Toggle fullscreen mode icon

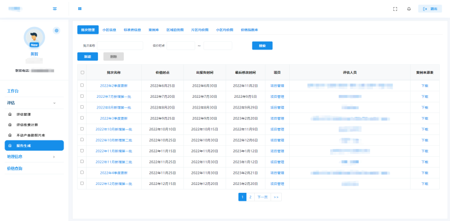(x=395, y=9)
